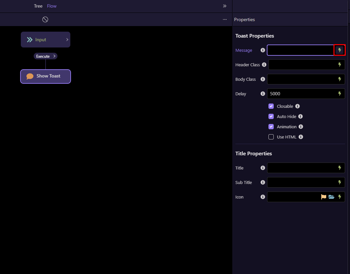
Task: Enable the Use HTML checkbox
Action: (271, 137)
